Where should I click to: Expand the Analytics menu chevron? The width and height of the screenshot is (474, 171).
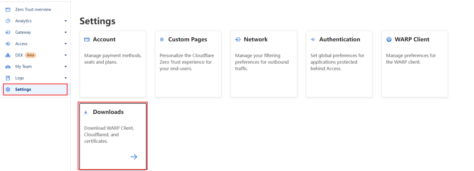(66, 21)
